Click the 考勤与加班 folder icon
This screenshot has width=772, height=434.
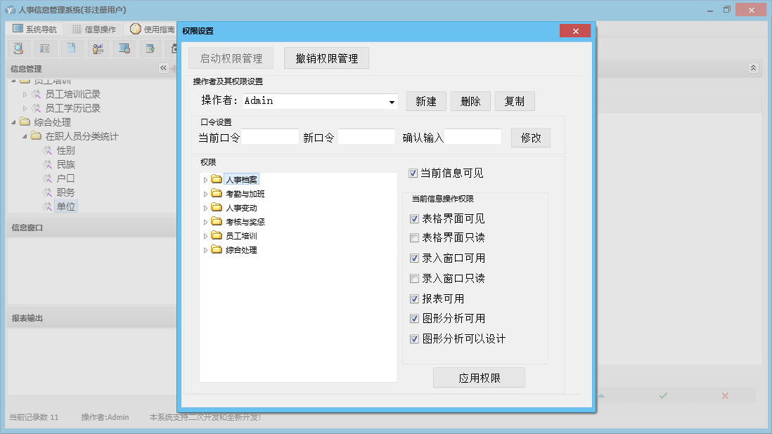[x=217, y=193]
